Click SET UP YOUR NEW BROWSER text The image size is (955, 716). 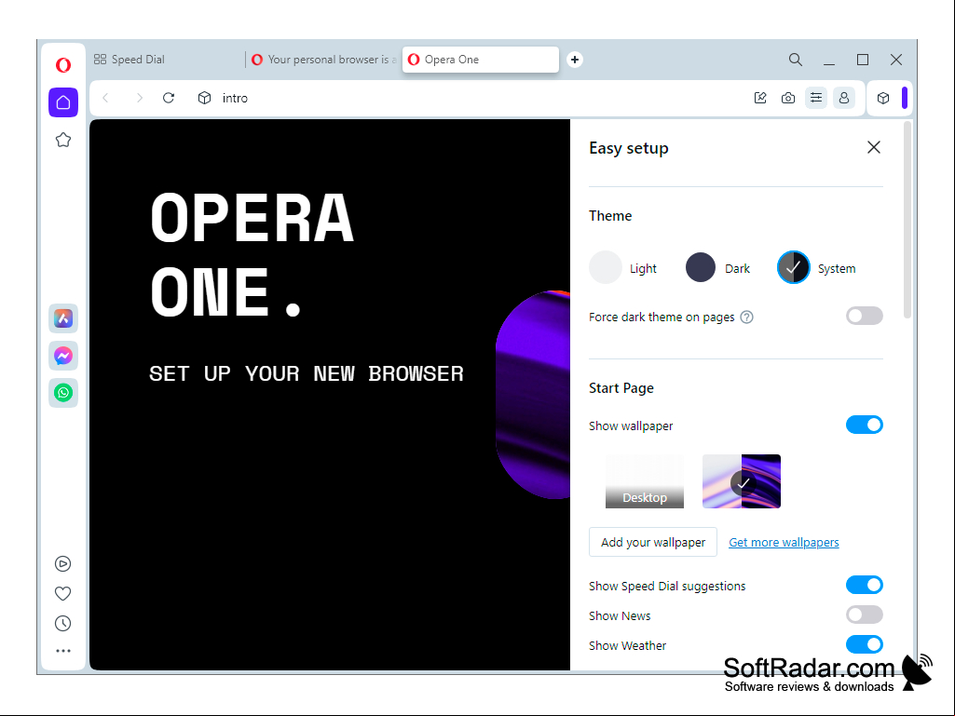pyautogui.click(x=307, y=373)
